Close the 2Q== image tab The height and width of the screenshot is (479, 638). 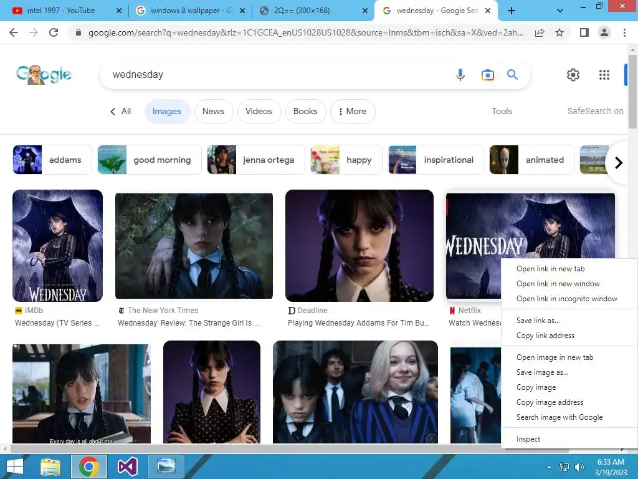coord(365,11)
